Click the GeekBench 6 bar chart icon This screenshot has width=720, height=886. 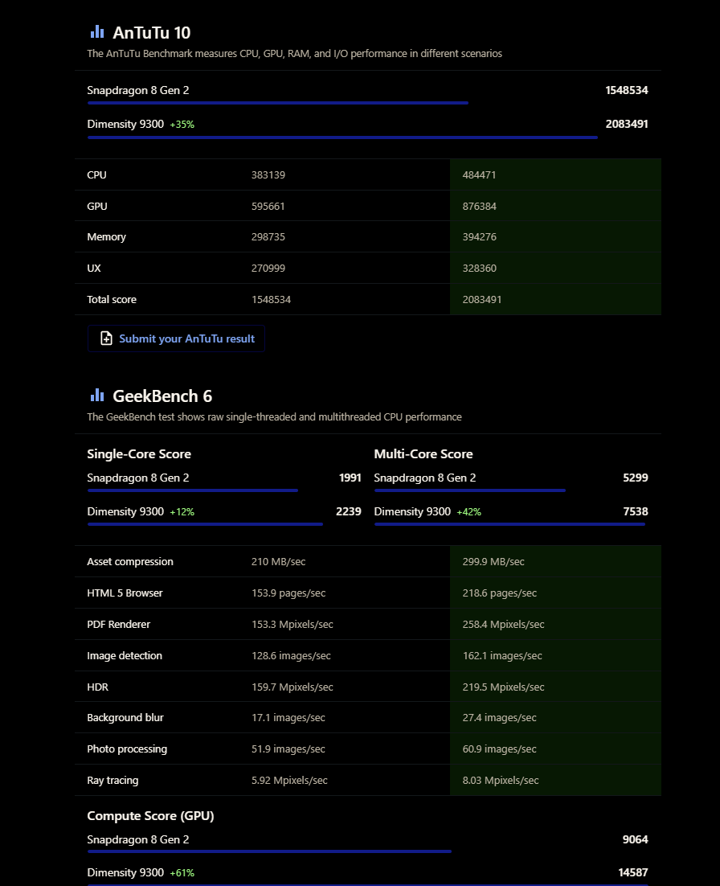[97, 395]
